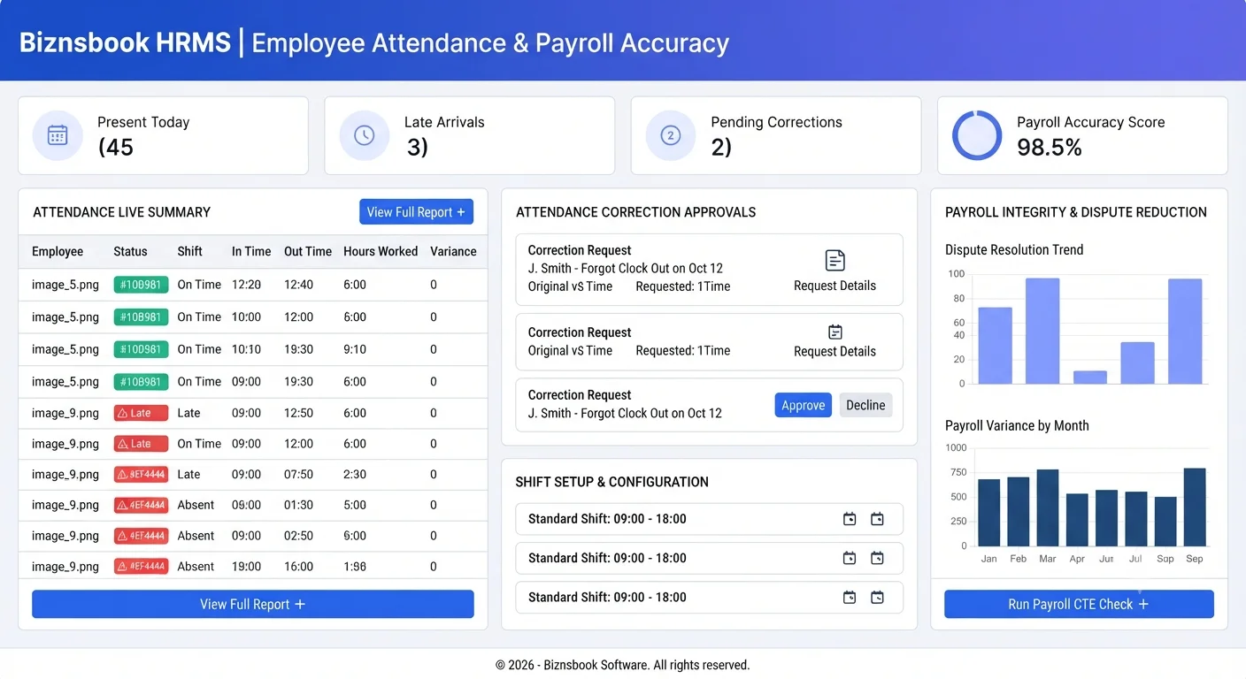
Task: Select the Hours Worked value 9:10
Action: tap(355, 349)
